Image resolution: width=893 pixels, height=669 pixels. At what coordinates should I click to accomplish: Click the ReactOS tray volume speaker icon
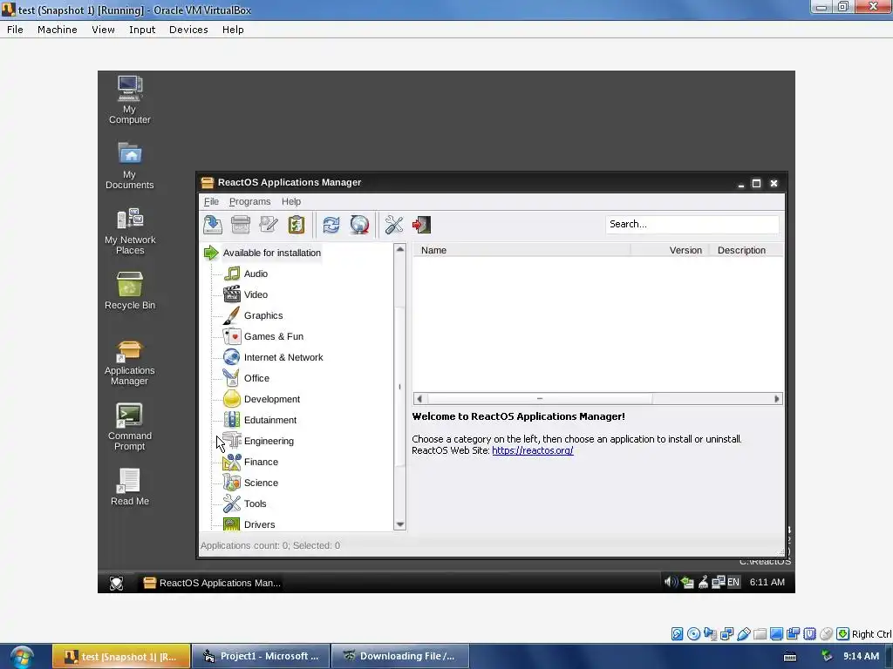pos(671,582)
